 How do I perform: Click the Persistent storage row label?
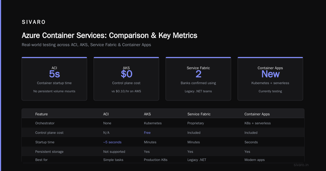click(x=49, y=152)
